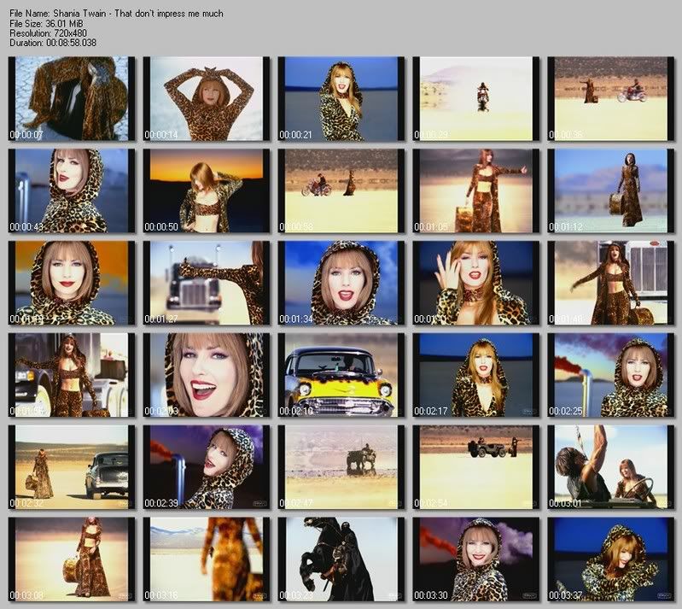Open the yellow car thumbnail at 00:02:10
This screenshot has width=682, height=609.
pyautogui.click(x=341, y=375)
